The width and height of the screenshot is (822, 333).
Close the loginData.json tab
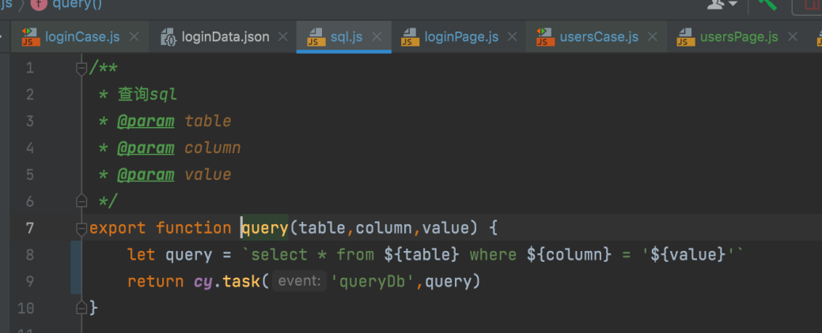(x=284, y=37)
